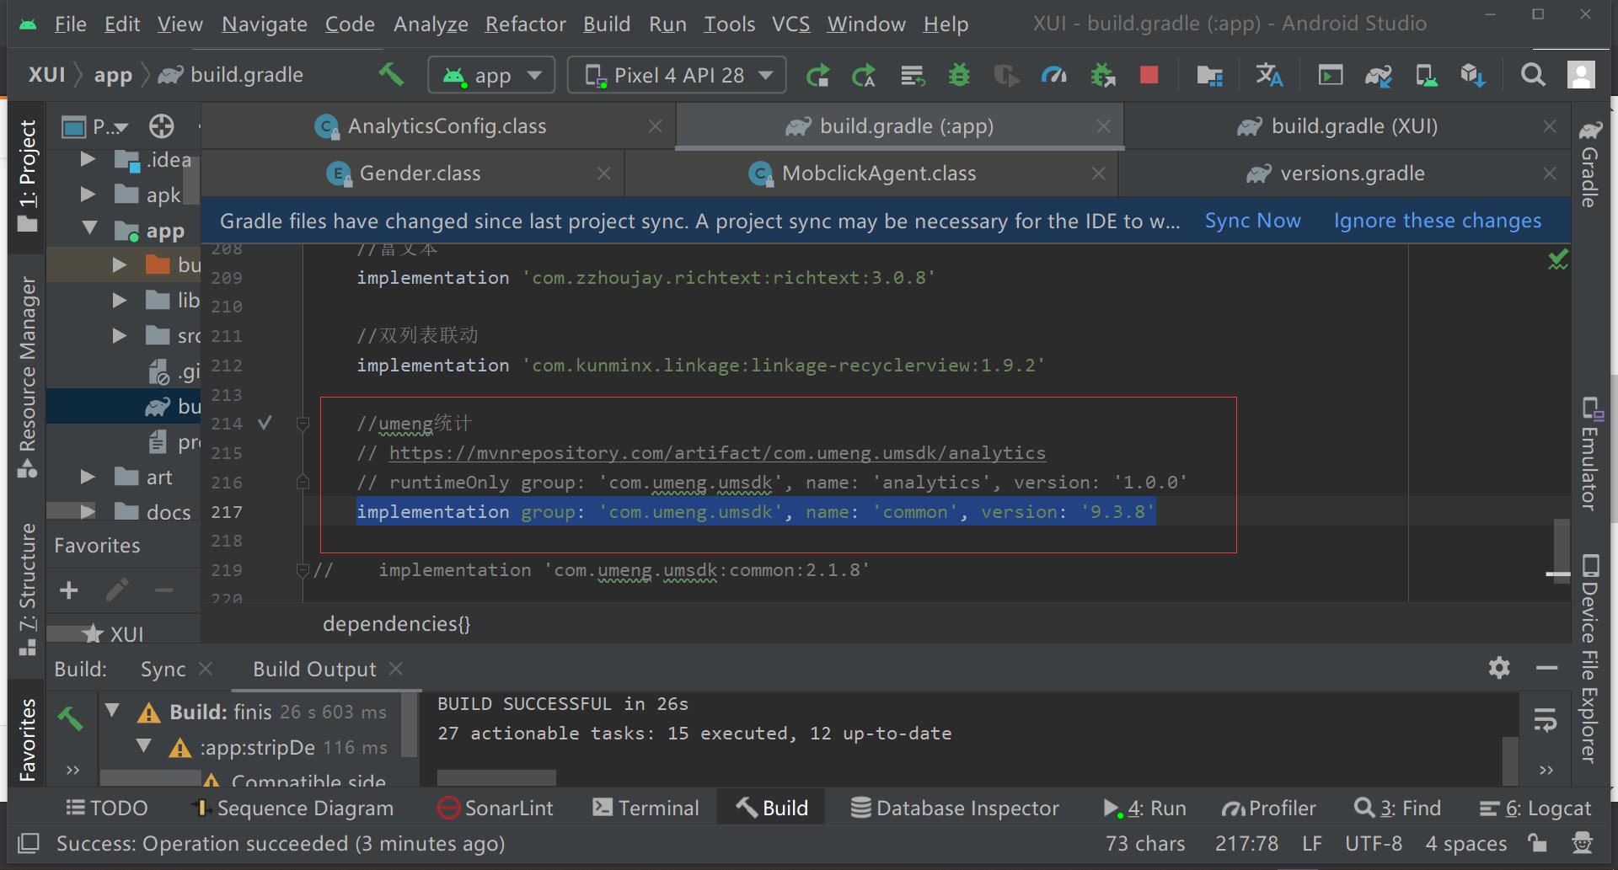
Task: Fold code block at line 214 marker
Action: point(303,424)
